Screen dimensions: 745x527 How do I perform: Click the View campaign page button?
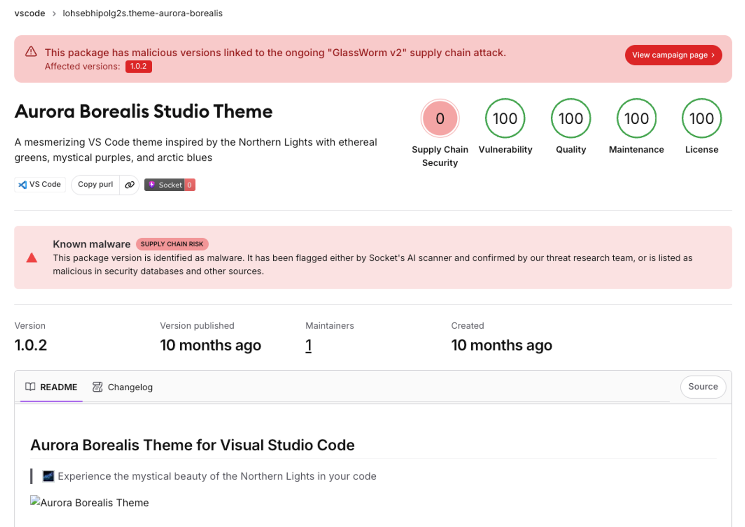(x=673, y=55)
